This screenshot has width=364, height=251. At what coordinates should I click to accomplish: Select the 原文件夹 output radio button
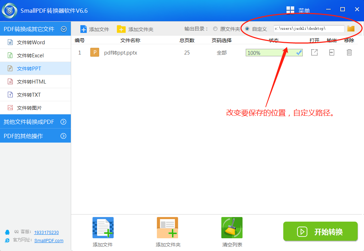coord(215,29)
